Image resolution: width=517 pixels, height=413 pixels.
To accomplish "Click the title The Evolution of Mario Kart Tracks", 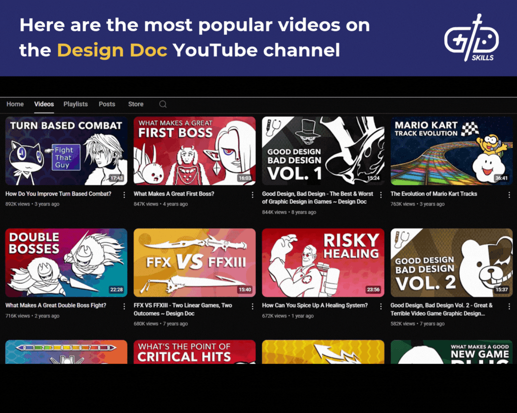I will click(434, 194).
